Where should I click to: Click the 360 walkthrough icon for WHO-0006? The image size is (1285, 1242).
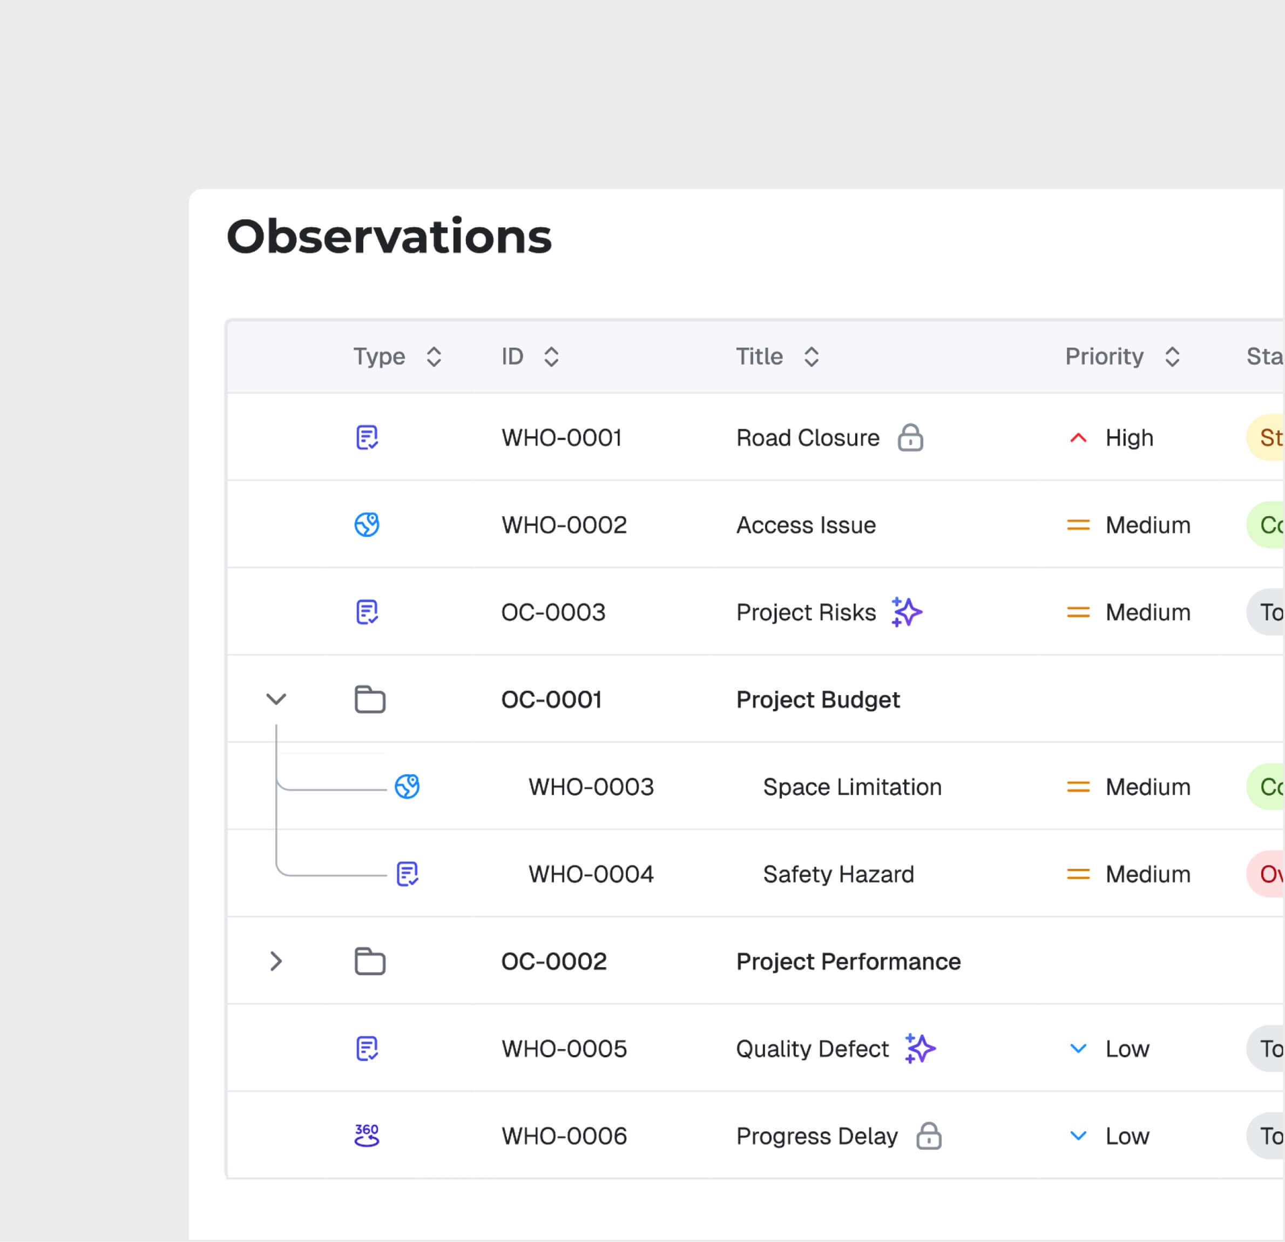click(x=367, y=1136)
